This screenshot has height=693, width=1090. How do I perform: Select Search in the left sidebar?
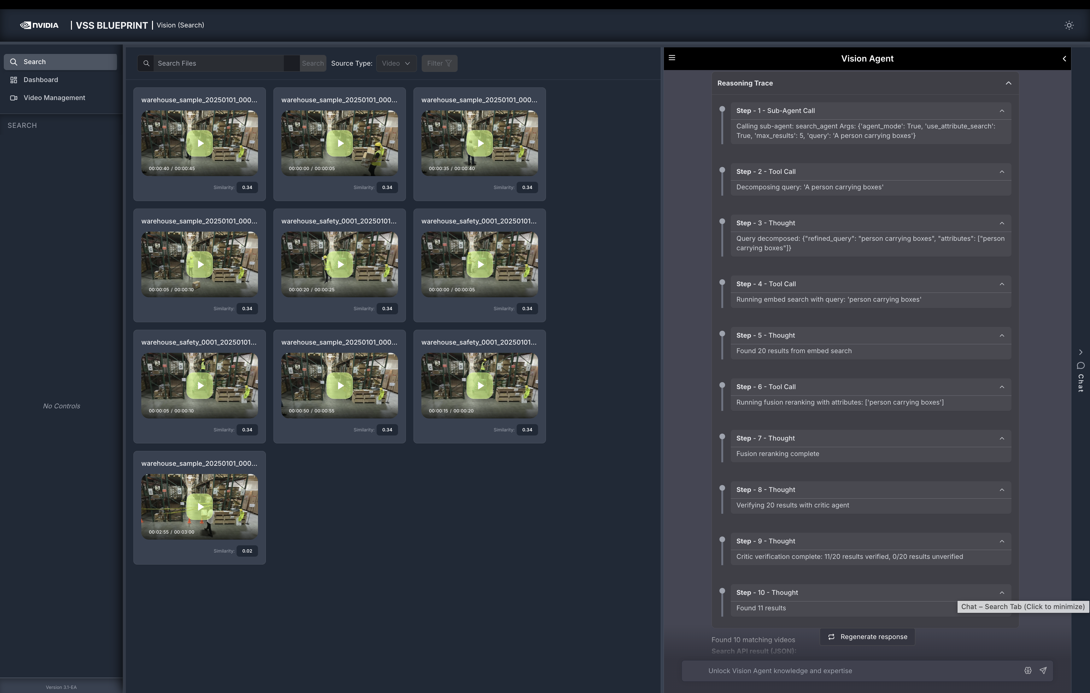60,62
